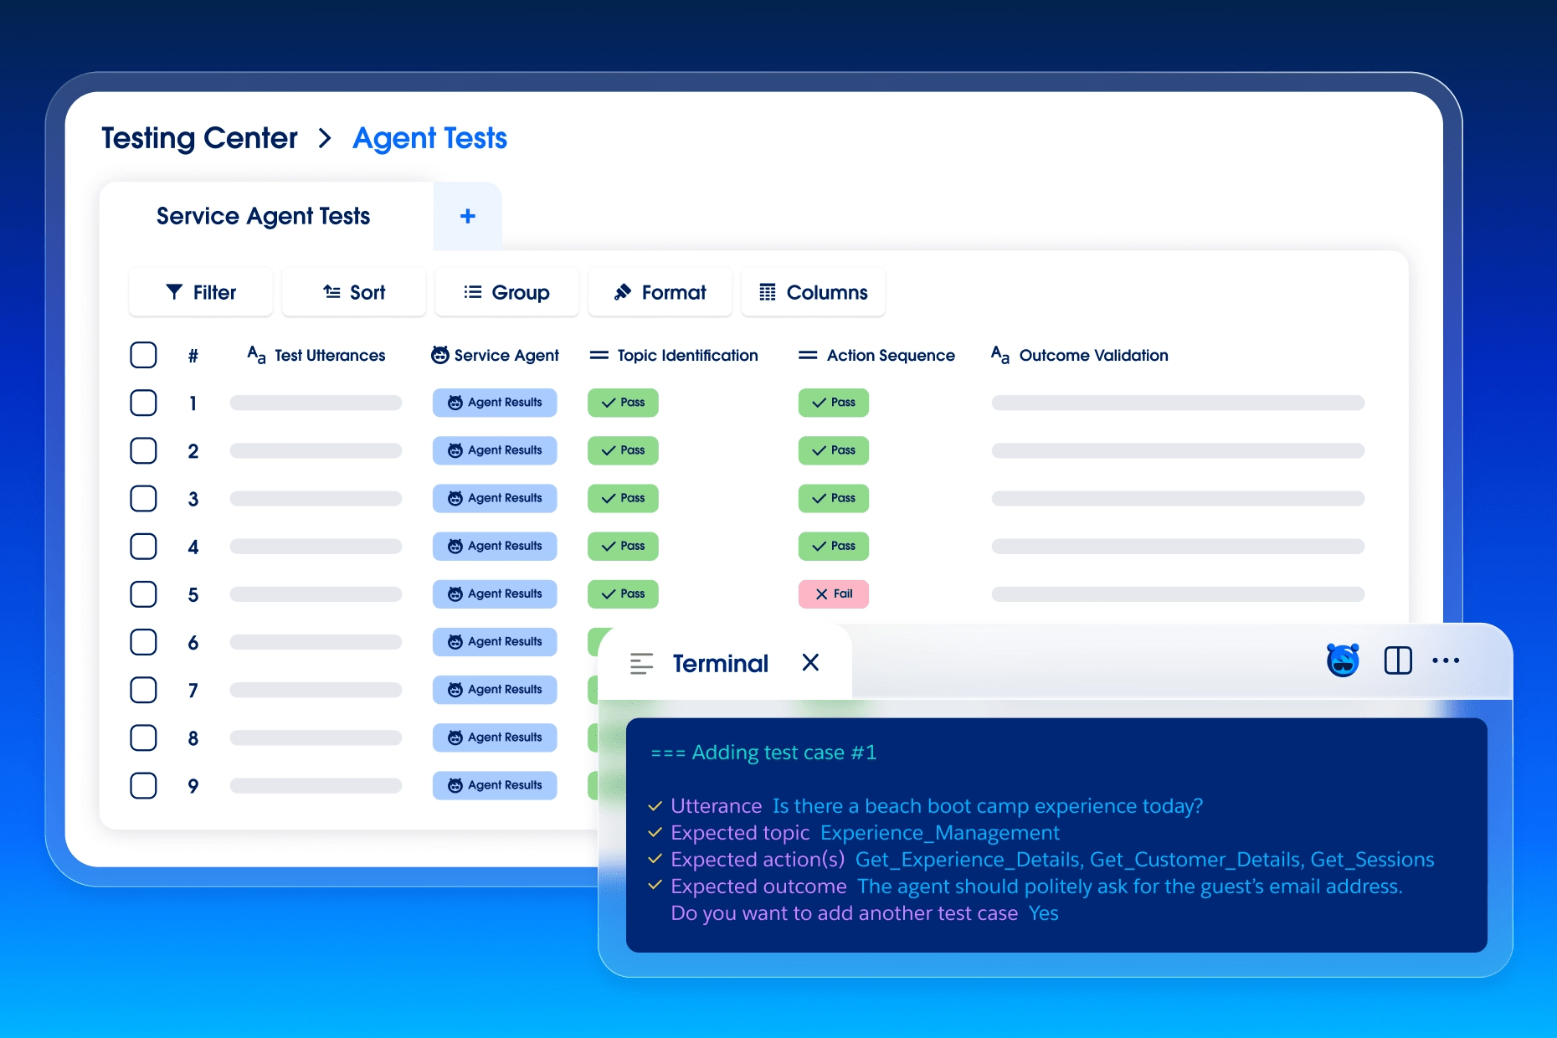Screen dimensions: 1557x1038
Task: Check the box for row 5
Action: (143, 594)
